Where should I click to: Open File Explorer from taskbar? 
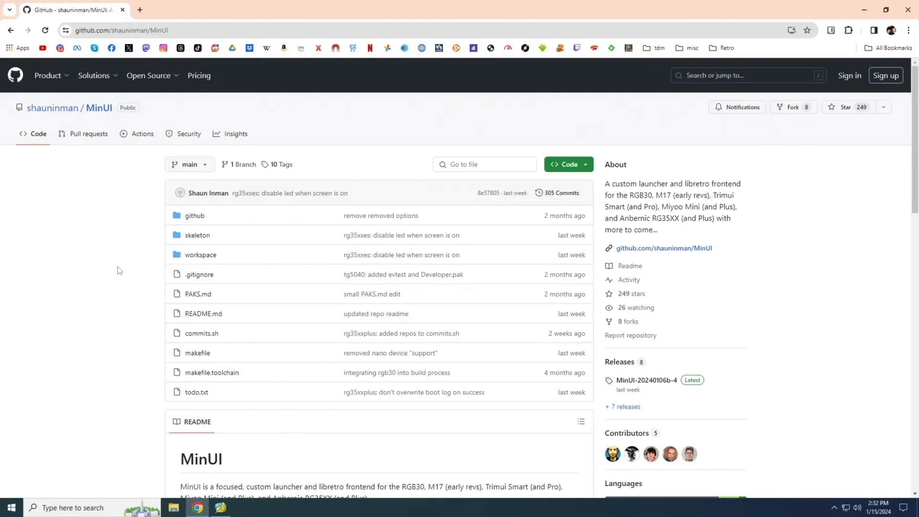point(174,507)
